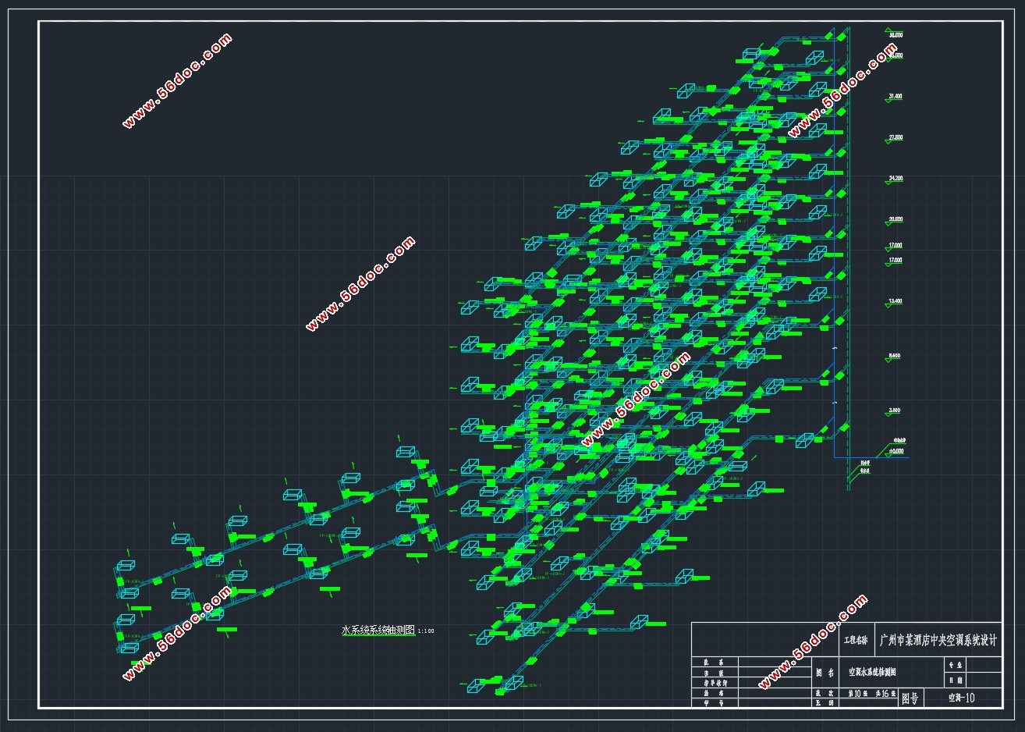
Task: Select the 20.600 elevation marker
Action: click(895, 220)
